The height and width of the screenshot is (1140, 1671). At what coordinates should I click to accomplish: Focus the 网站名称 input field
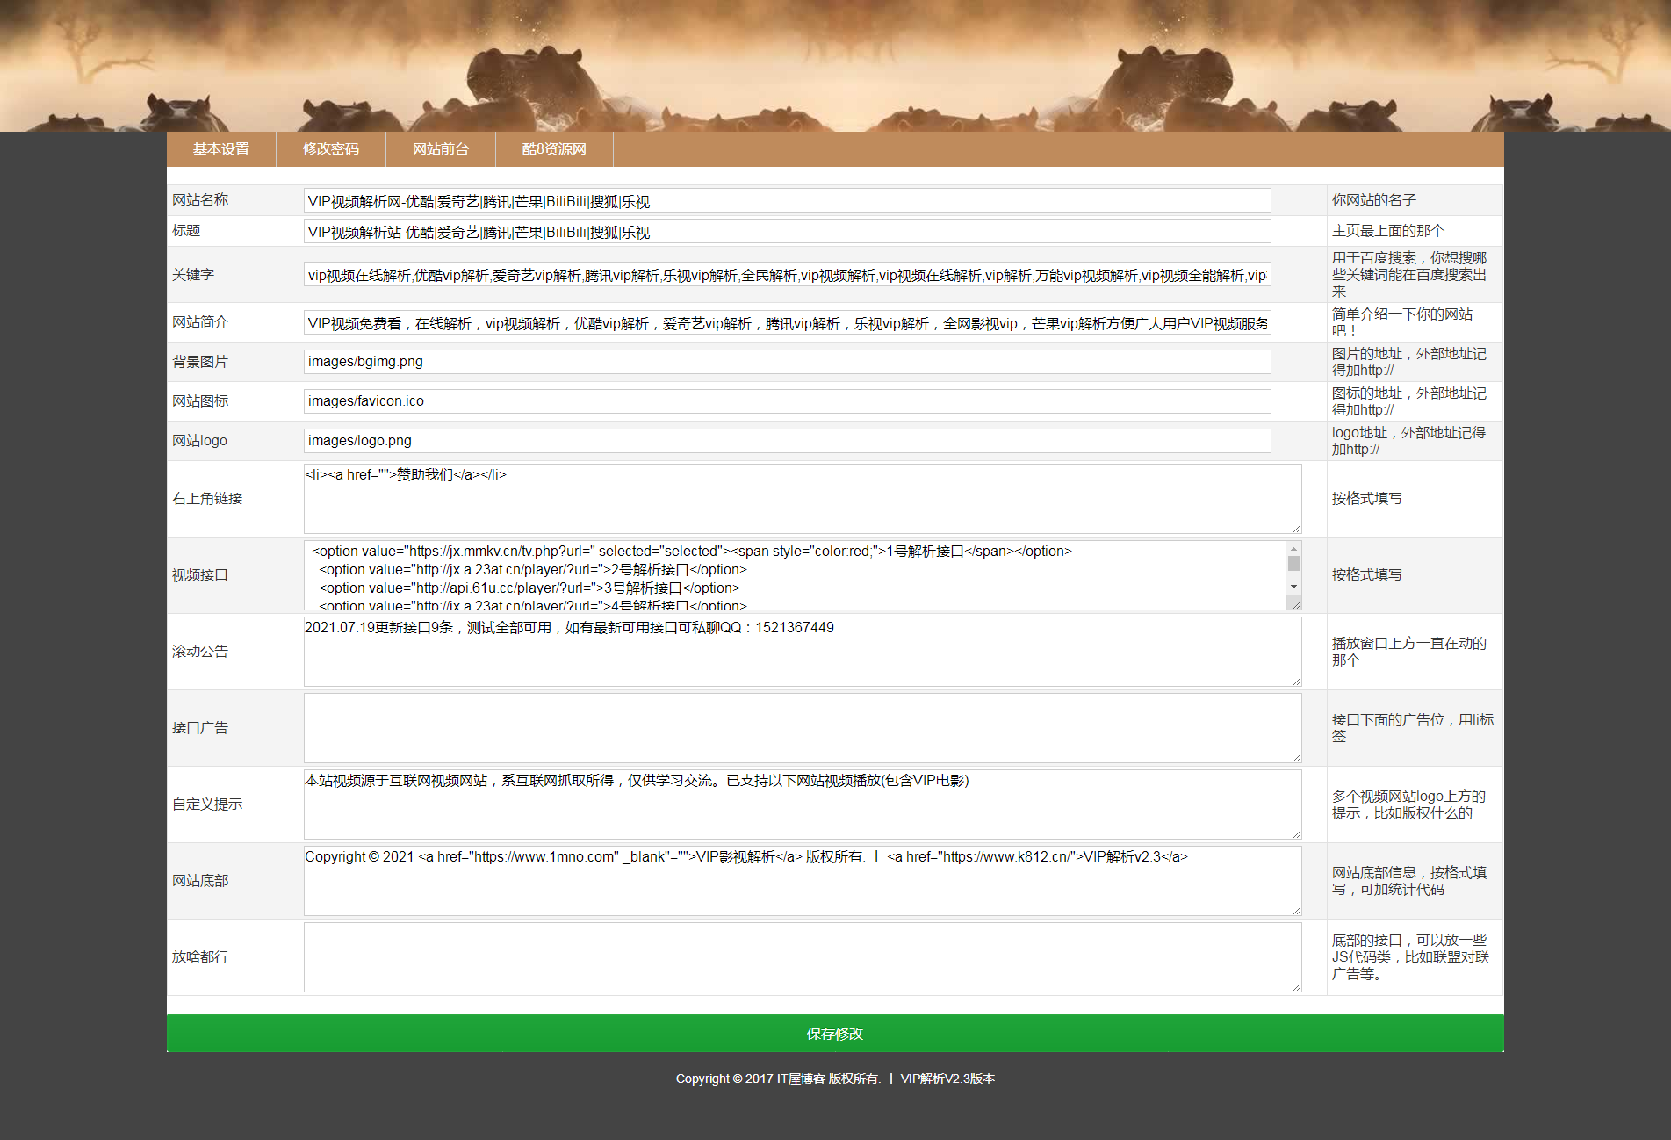(787, 201)
